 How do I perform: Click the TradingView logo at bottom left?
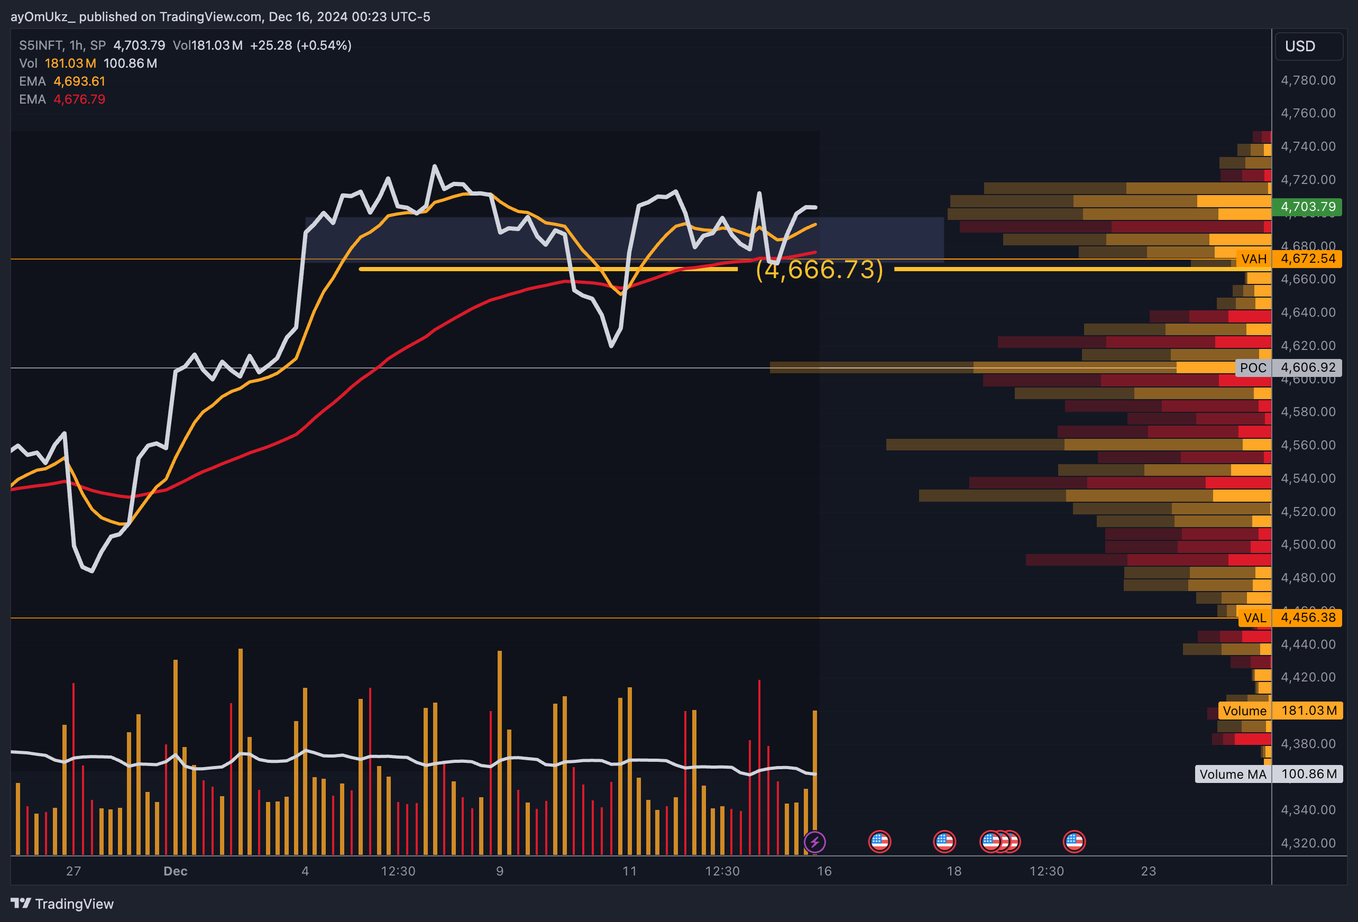62,904
